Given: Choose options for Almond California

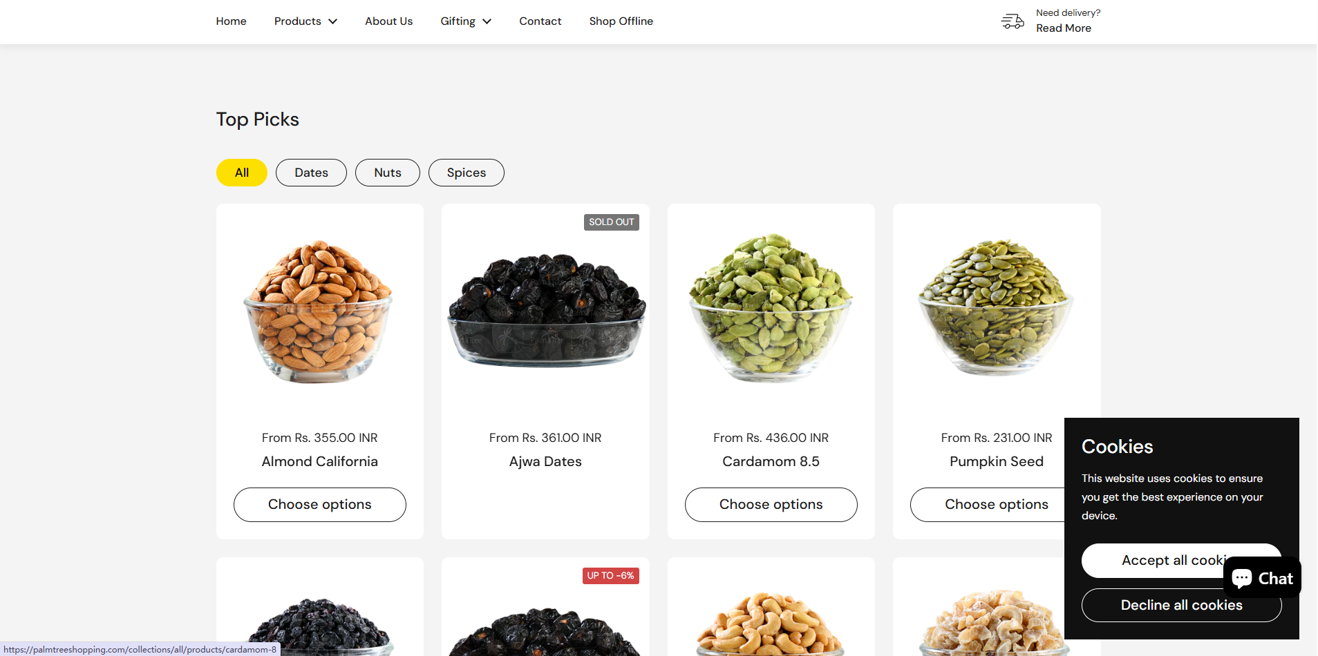Looking at the screenshot, I should pos(320,505).
